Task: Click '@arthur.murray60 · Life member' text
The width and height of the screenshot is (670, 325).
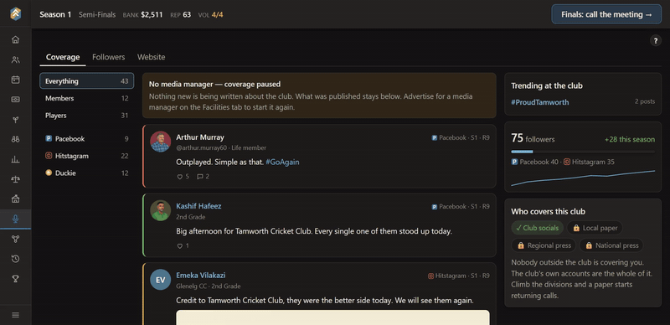Action: 221,148
